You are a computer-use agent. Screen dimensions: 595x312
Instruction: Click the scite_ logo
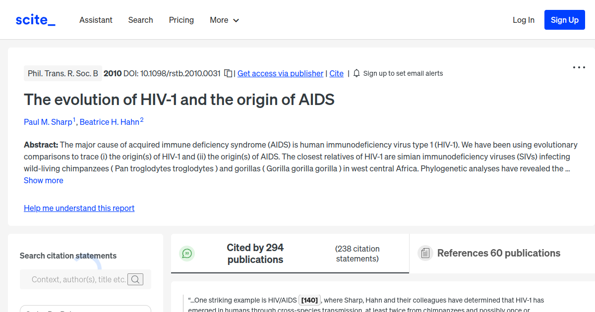(x=35, y=19)
